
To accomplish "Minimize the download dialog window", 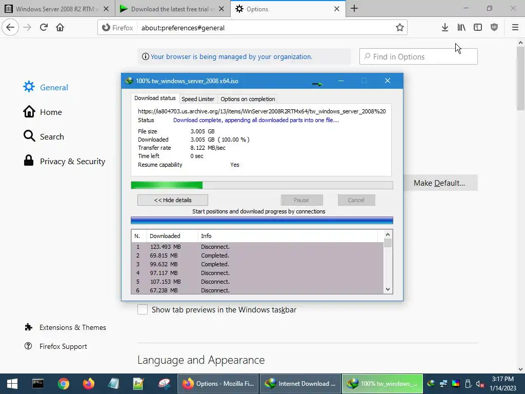I will point(341,81).
